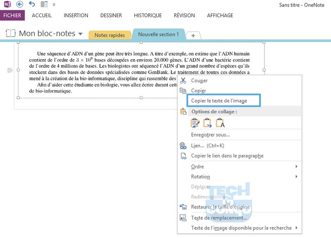Open the Ordre submenu
This screenshot has height=238, width=331.
pyautogui.click(x=240, y=167)
